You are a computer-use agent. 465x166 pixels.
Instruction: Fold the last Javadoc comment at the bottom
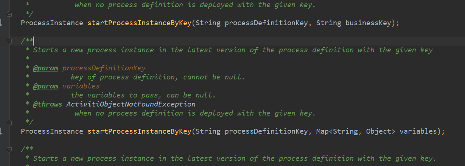click(10, 149)
